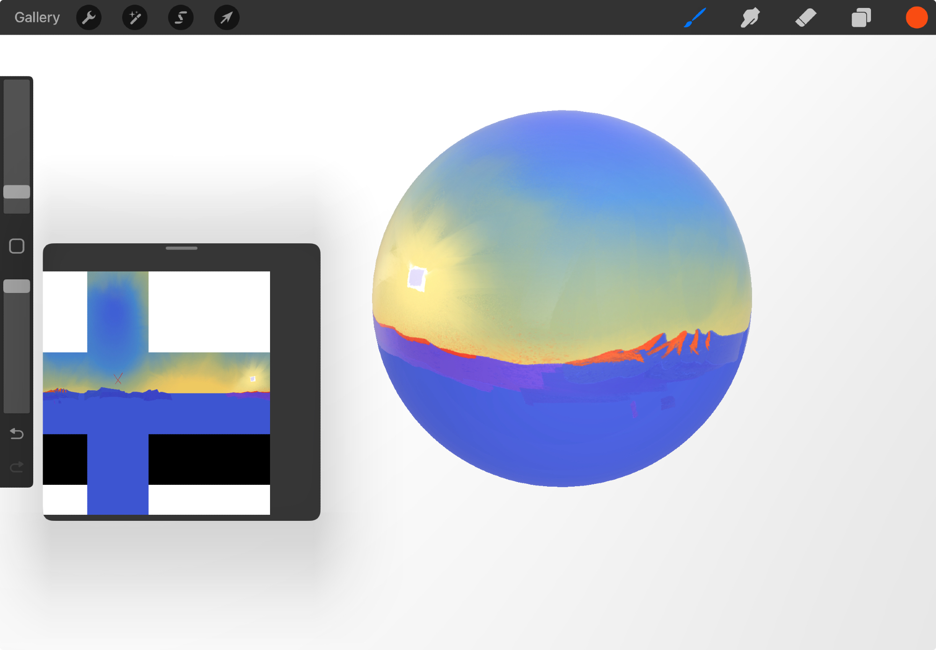Click the brush size slider handle
This screenshot has width=936, height=650.
click(17, 192)
